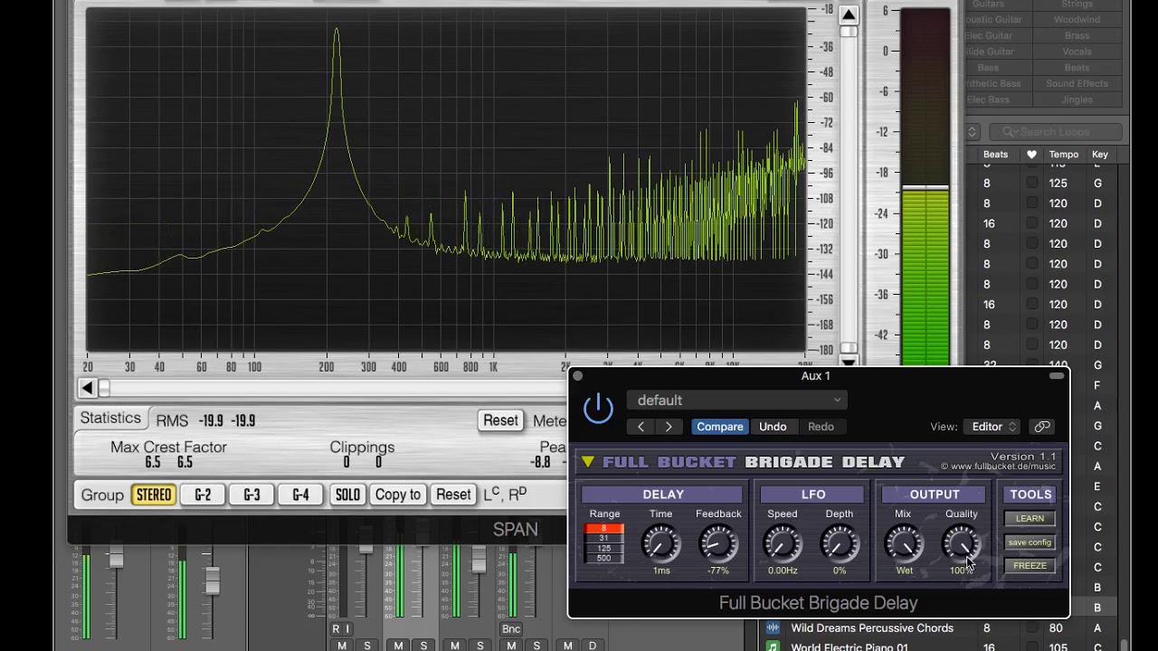Click the lower handle of SPAN range slider

849,348
